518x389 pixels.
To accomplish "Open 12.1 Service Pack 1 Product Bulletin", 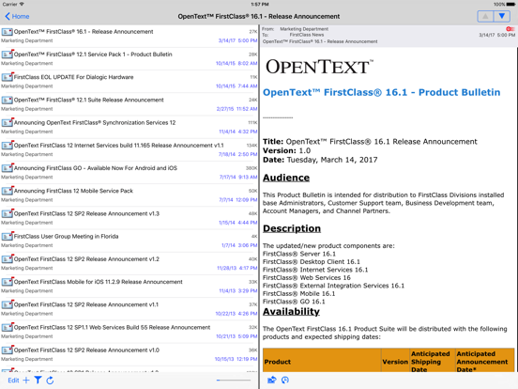I will 129,58.
